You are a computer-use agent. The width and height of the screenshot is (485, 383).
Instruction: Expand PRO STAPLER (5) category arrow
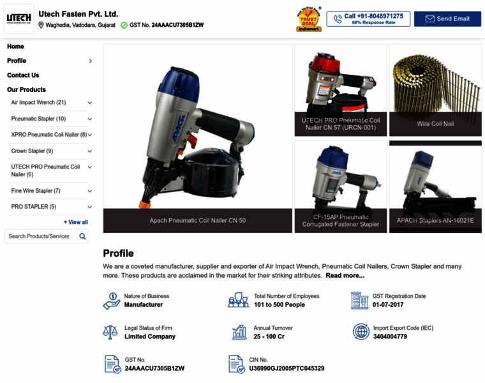90,207
